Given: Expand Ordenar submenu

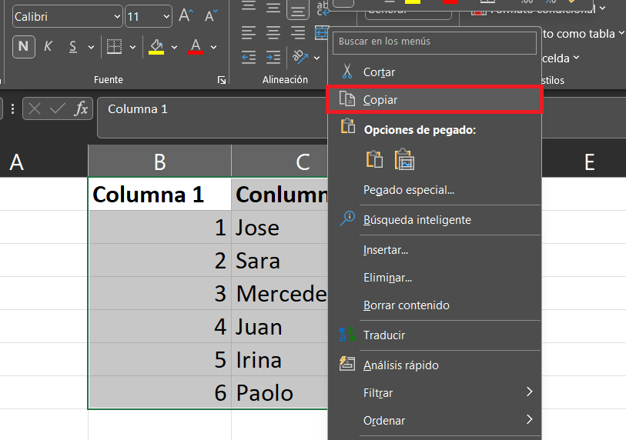Looking at the screenshot, I should click(434, 421).
